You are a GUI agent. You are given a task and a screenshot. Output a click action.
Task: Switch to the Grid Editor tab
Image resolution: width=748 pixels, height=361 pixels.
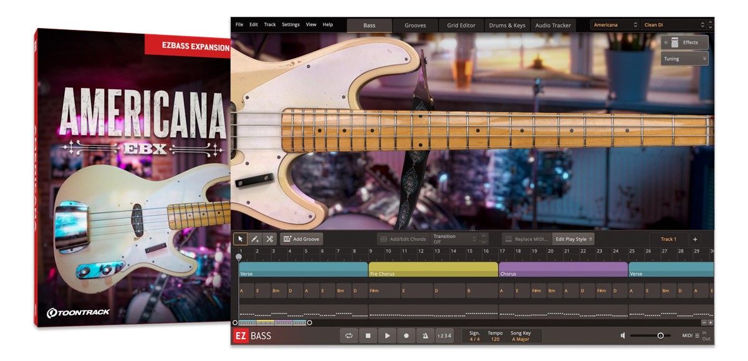click(461, 26)
